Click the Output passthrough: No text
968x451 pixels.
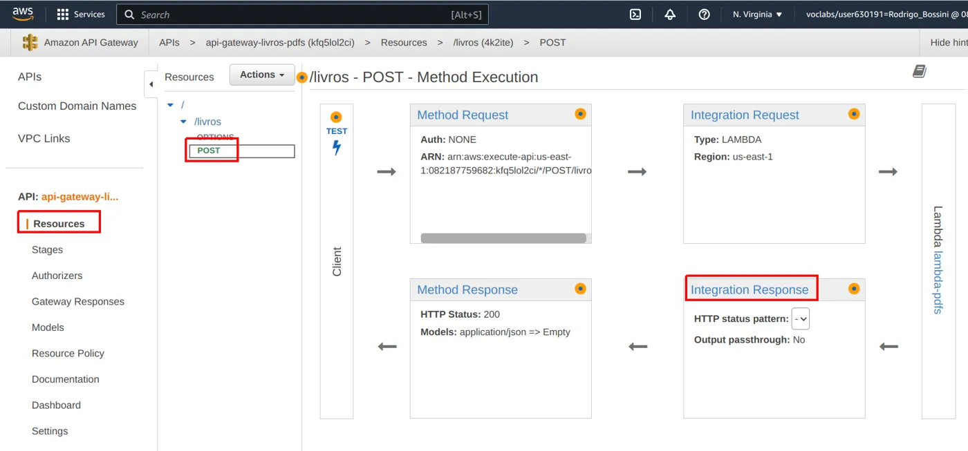click(x=750, y=340)
